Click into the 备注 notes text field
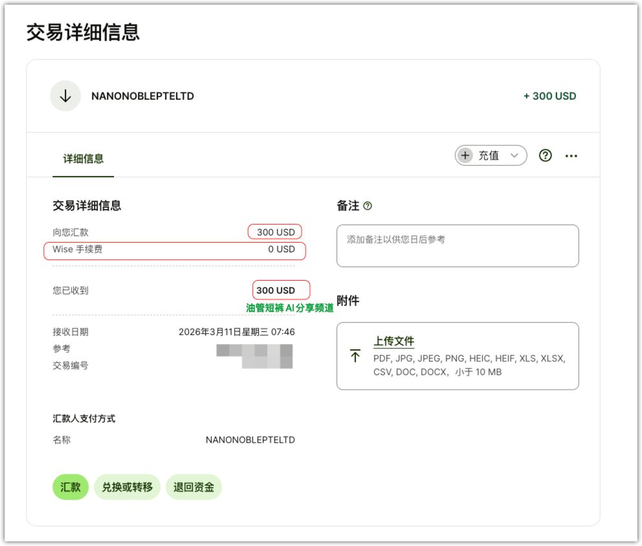 457,246
